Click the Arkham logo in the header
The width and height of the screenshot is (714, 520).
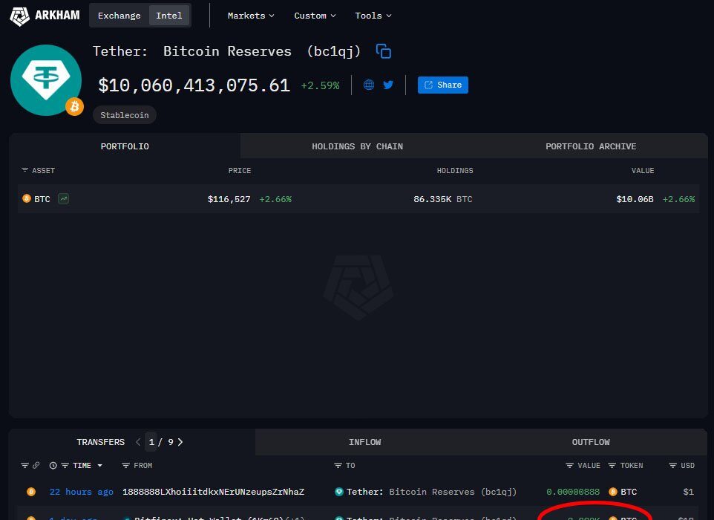(45, 16)
